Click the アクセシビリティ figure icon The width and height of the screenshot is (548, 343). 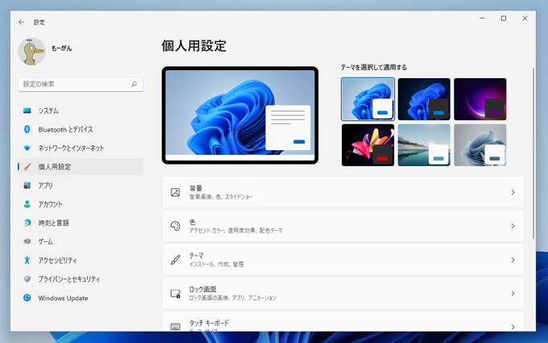point(27,260)
